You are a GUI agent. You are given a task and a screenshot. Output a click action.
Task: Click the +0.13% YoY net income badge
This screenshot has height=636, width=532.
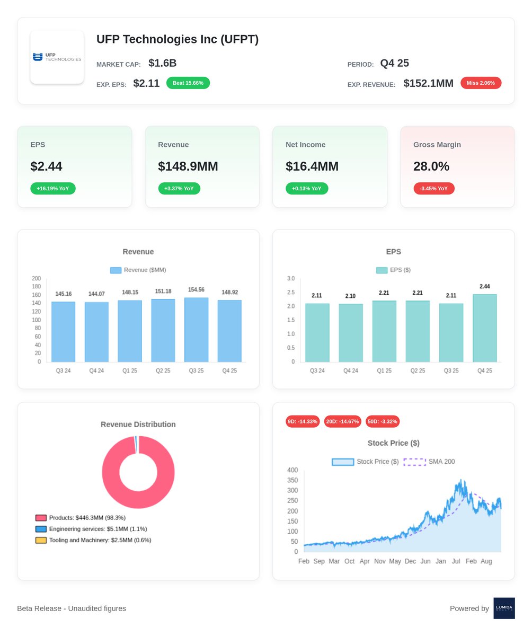(307, 188)
